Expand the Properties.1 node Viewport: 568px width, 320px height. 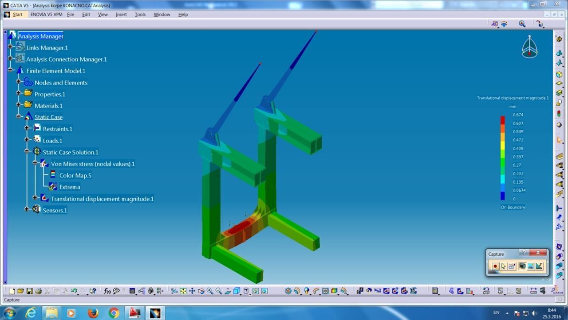[19, 93]
